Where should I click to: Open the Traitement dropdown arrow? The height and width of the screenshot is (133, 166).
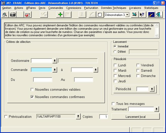pyautogui.click(x=156, y=109)
